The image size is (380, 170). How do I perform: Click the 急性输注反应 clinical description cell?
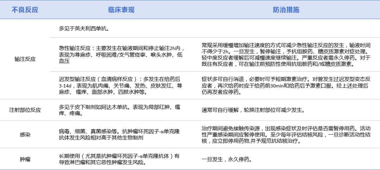pos(122,55)
